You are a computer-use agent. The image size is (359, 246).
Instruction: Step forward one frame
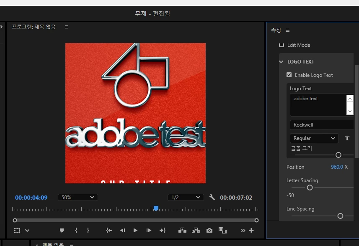pos(149,231)
